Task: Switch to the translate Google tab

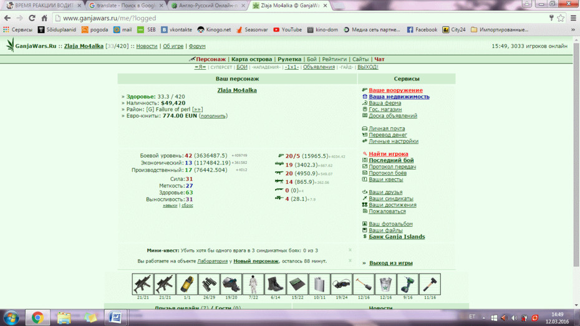Action: coord(125,6)
